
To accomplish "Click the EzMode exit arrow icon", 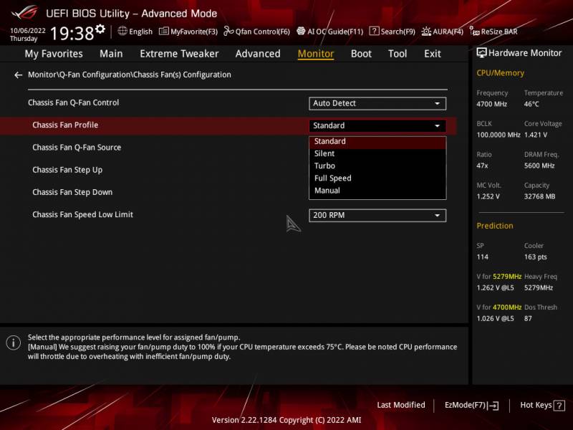I will (493, 406).
